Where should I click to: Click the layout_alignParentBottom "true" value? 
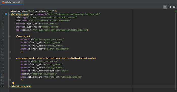point(64,71)
